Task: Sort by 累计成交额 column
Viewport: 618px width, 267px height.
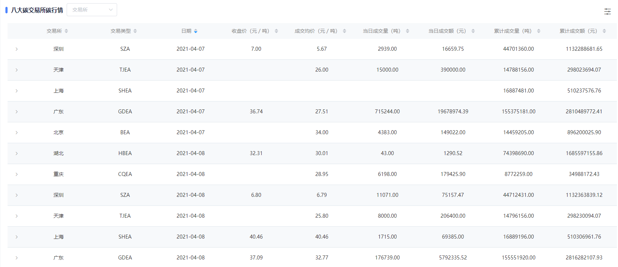Action: 604,31
